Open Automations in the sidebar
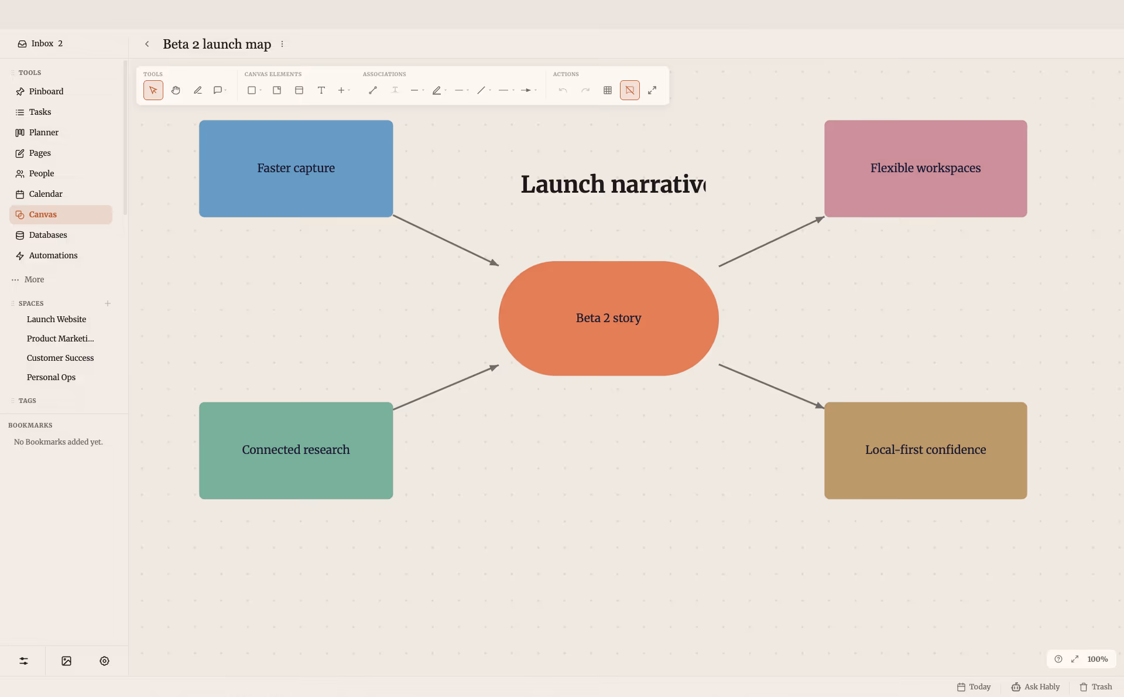The image size is (1124, 697). pos(61,255)
